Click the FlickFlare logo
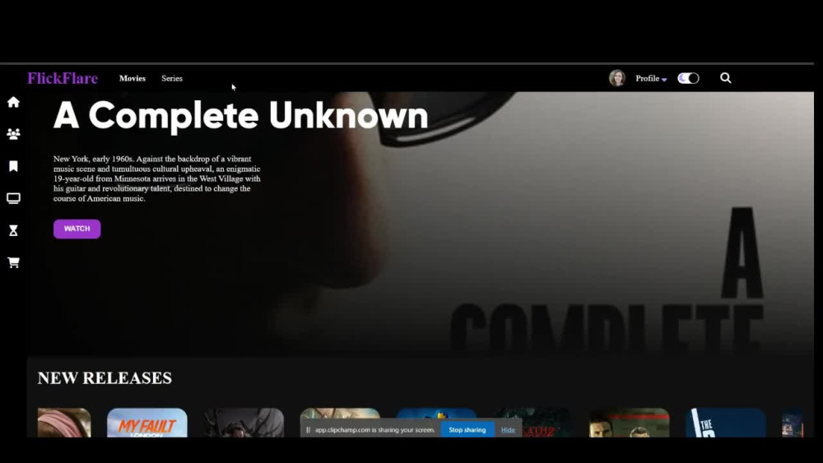This screenshot has width=823, height=463. click(63, 78)
